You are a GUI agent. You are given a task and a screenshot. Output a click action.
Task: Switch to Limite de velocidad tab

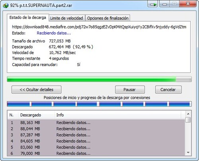(66, 18)
